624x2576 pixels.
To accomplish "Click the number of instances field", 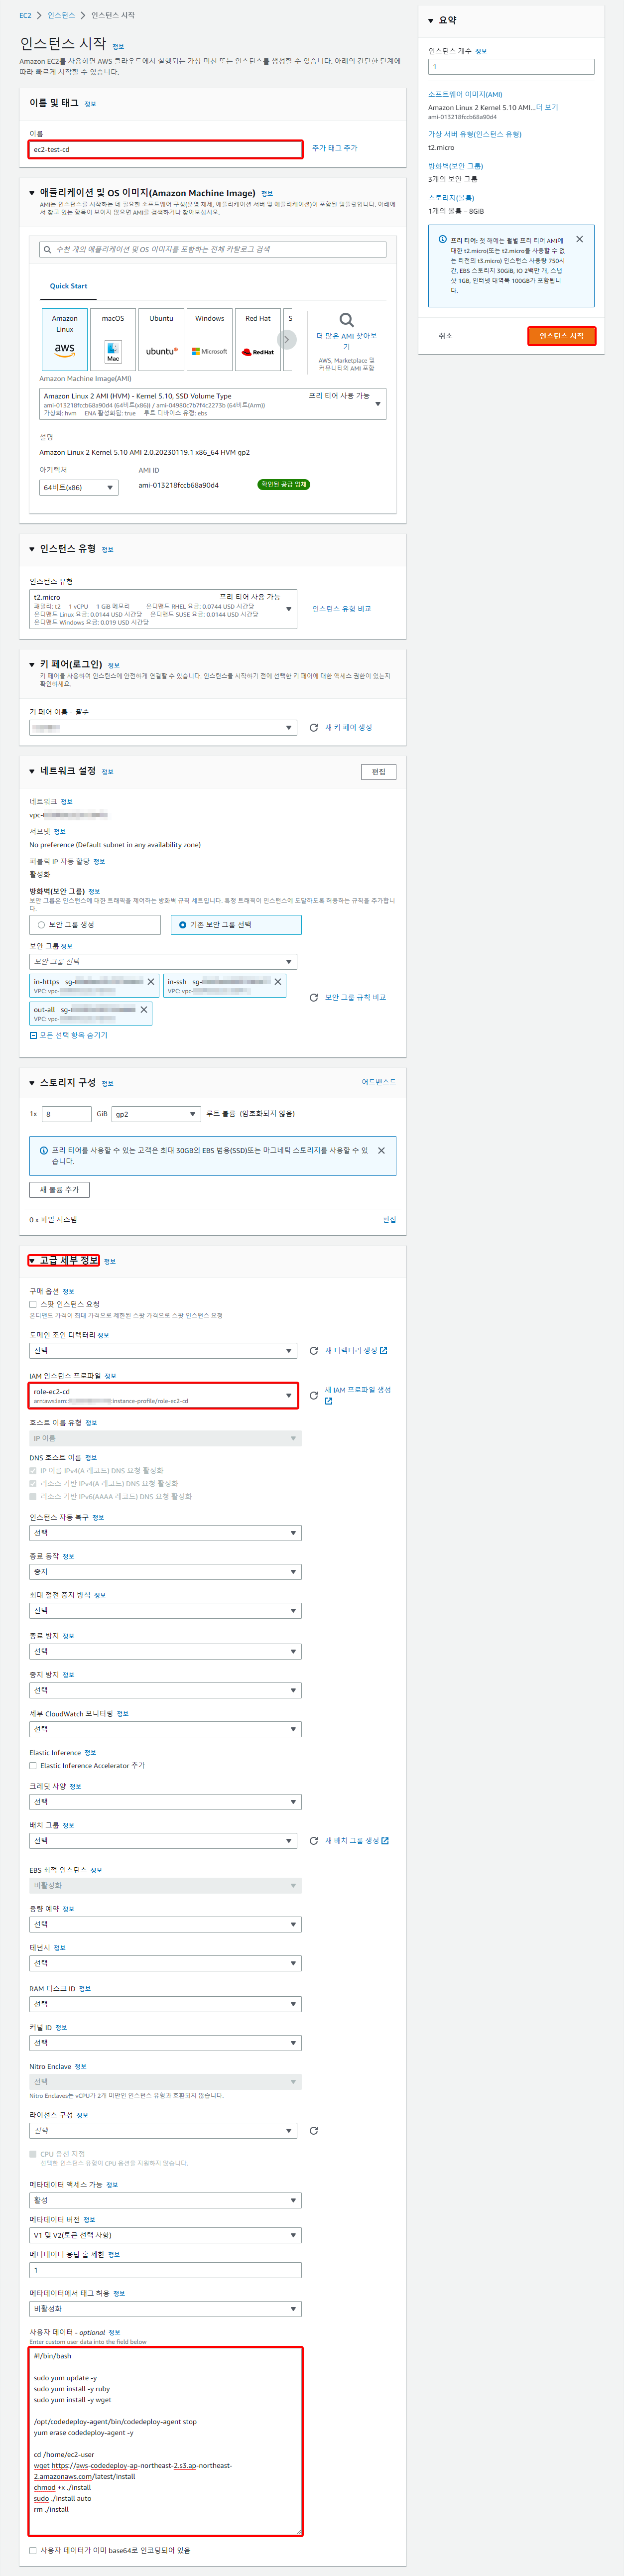I will 511,67.
